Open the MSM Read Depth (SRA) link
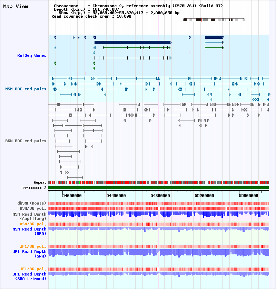This screenshot has width=276, height=289. click(29, 231)
